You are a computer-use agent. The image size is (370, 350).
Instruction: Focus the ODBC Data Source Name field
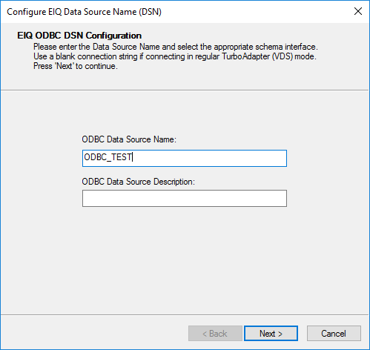coord(185,158)
